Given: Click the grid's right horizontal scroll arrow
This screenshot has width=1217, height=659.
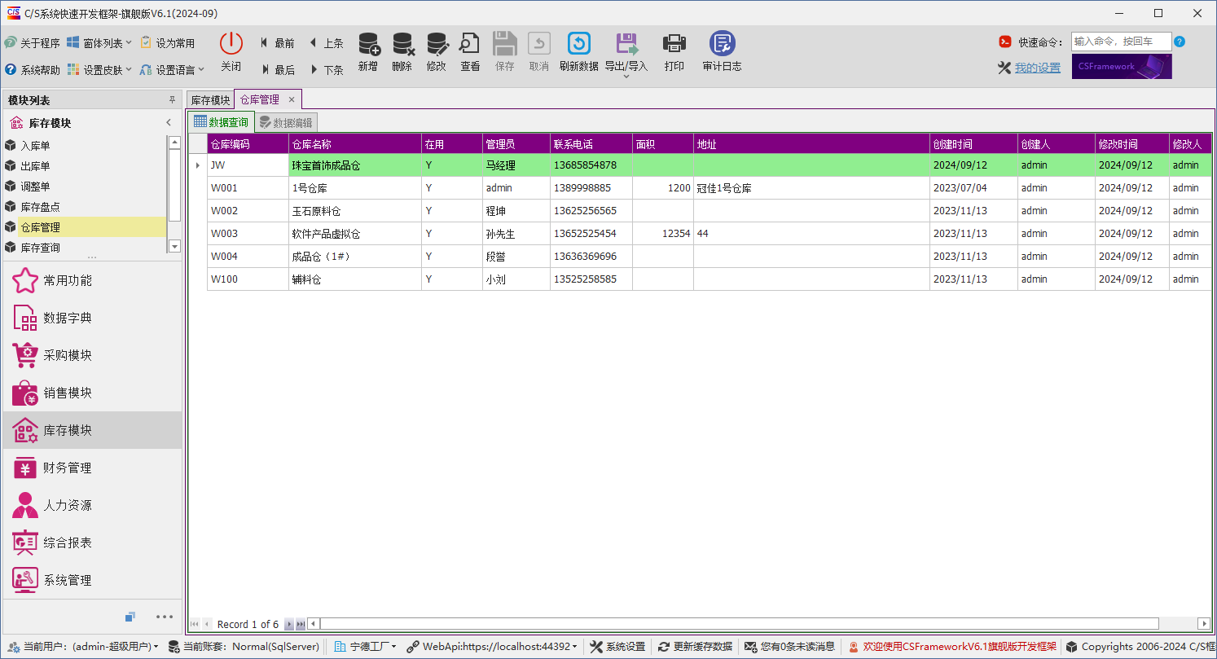Looking at the screenshot, I should (x=1204, y=624).
